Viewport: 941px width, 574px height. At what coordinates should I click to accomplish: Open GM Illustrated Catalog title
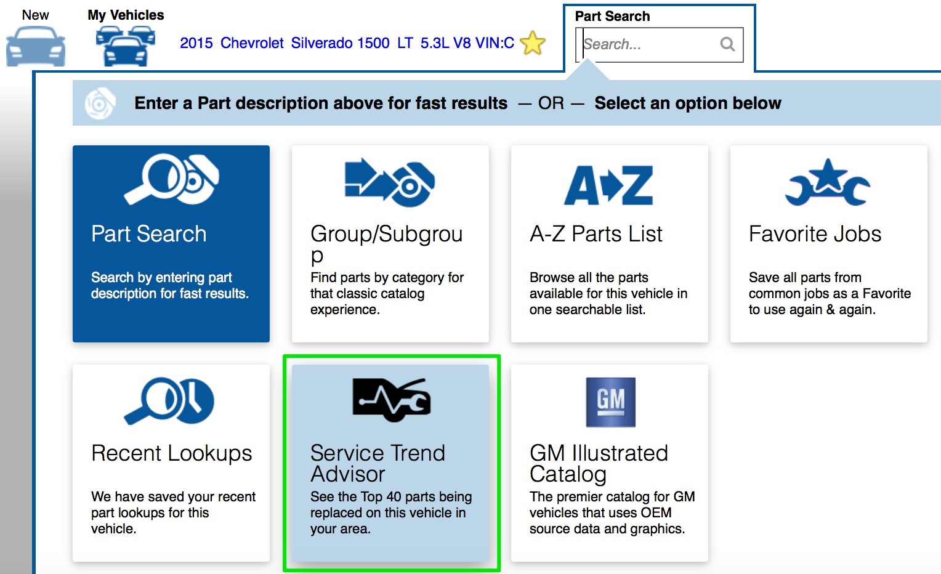tap(598, 463)
